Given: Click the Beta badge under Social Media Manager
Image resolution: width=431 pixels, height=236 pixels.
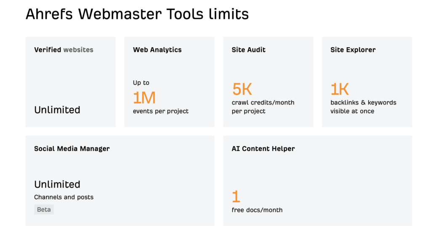Looking at the screenshot, I should [44, 209].
